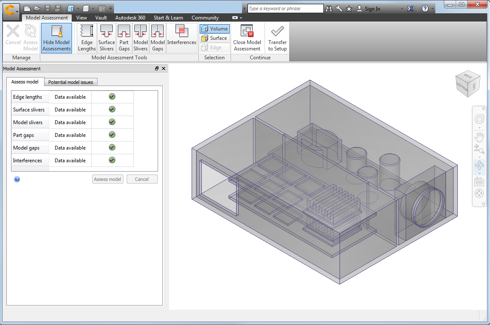Select the Surface Slivers tool
Viewport: 490px width, 325px height.
106,38
